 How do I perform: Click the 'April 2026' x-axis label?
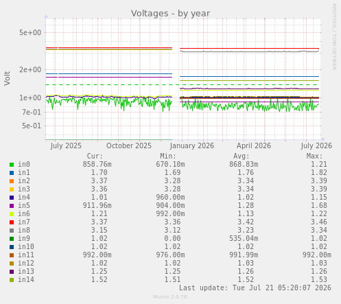[x=254, y=146]
